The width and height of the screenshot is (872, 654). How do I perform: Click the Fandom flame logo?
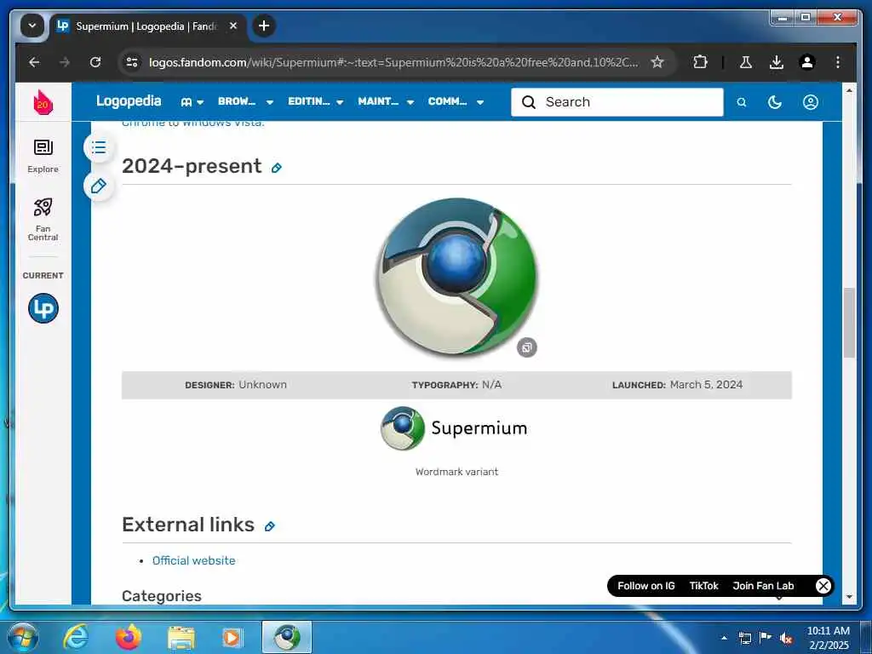[x=43, y=102]
